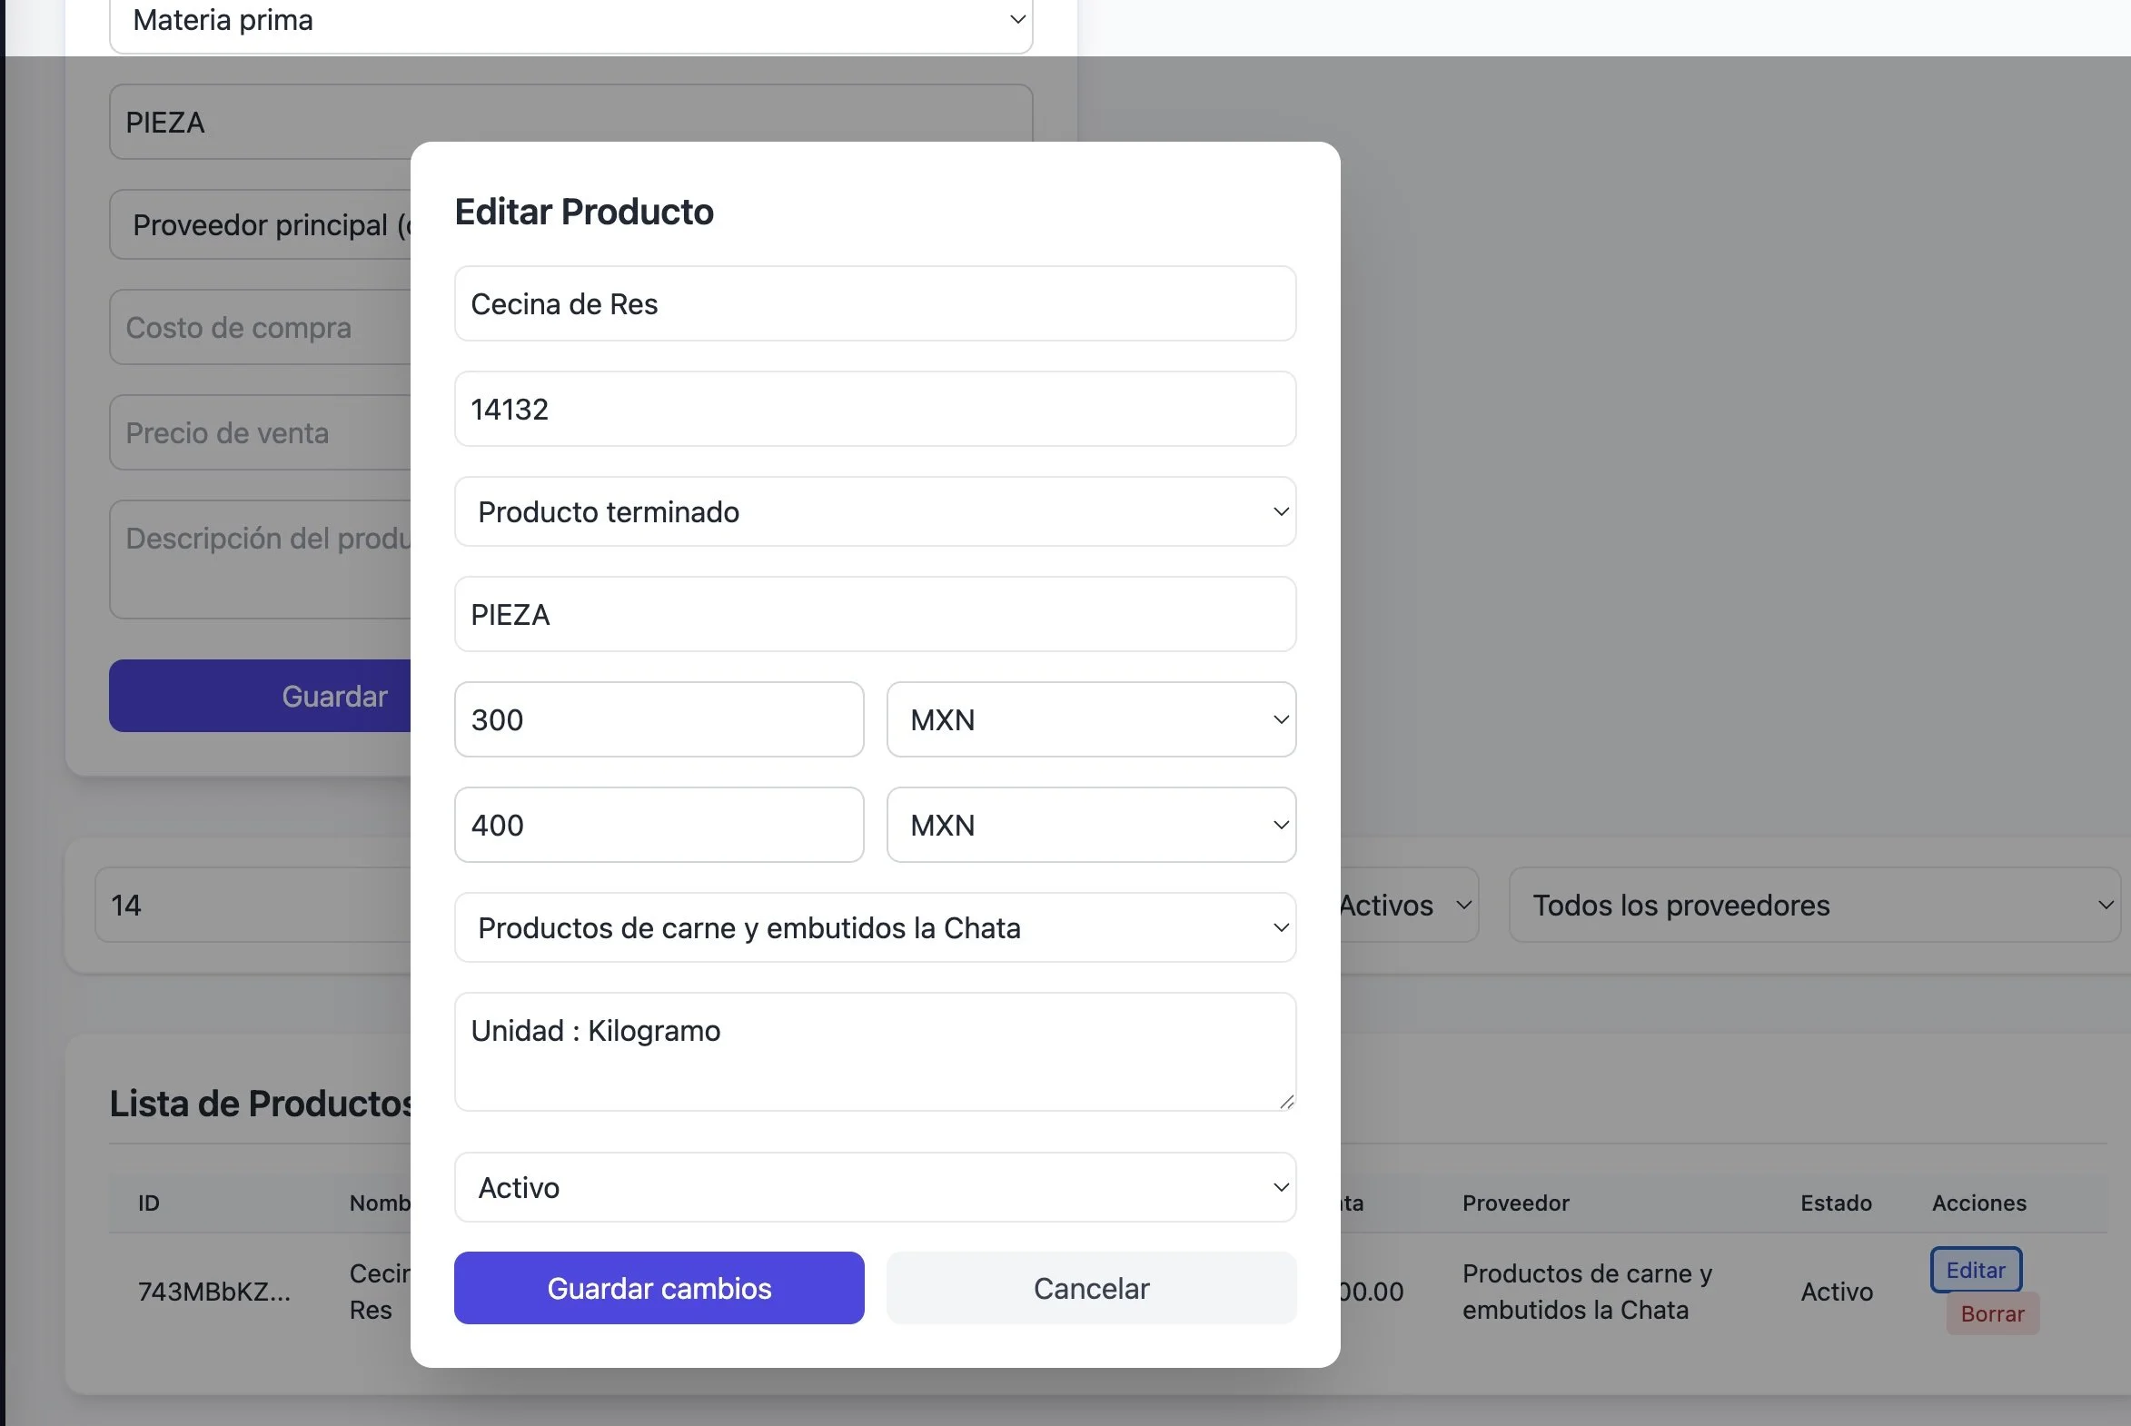Open Producto terminado type dropdown
This screenshot has width=2131, height=1426.
874,512
